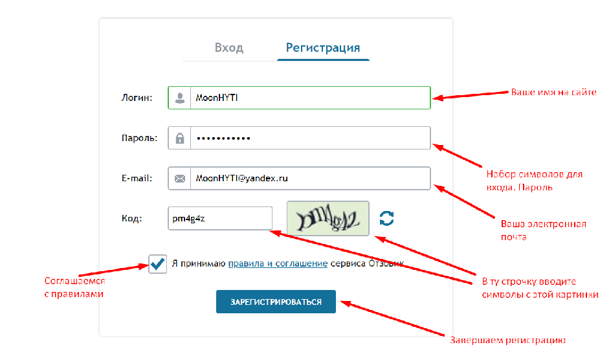Click the captcha code field with pm4g4z
Screen dimensions: 600x356
219,218
